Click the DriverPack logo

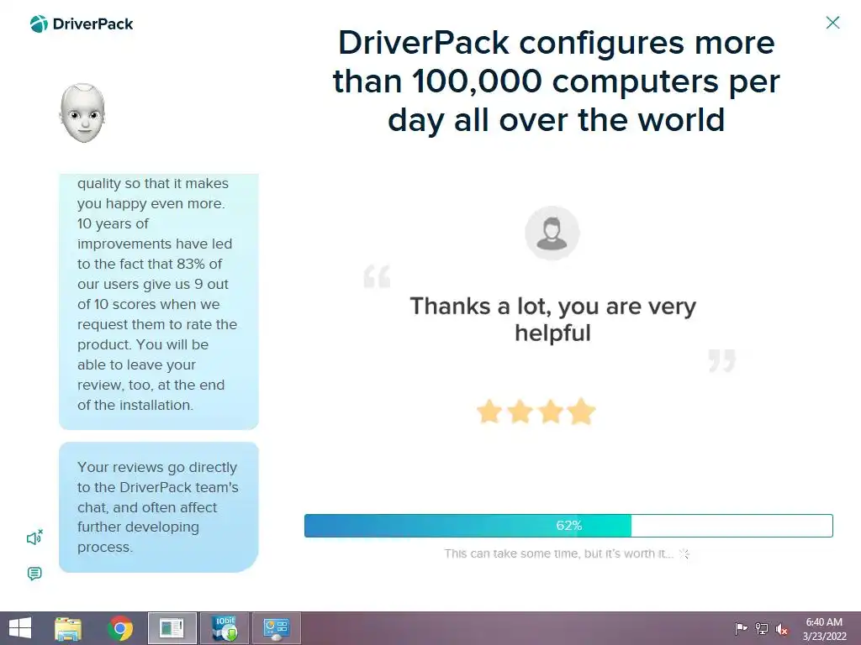pyautogui.click(x=82, y=24)
